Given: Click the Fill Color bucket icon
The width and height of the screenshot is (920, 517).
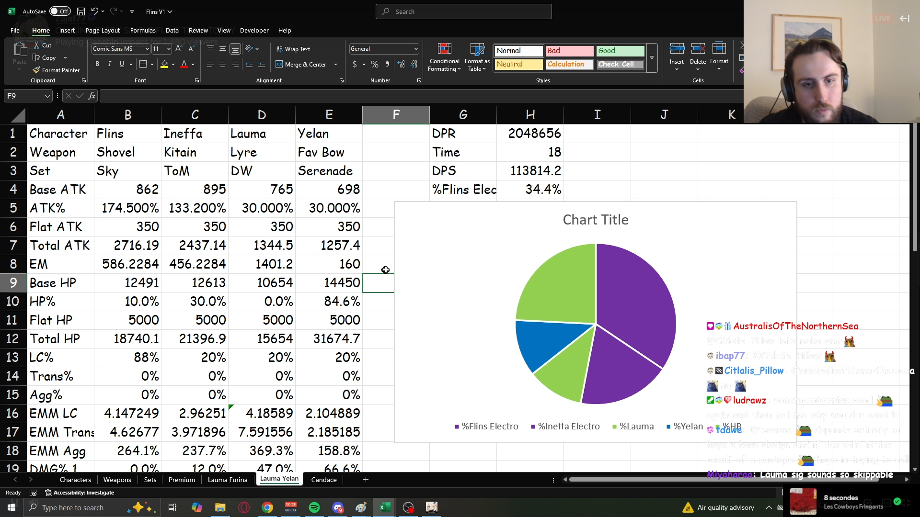Looking at the screenshot, I should 164,64.
